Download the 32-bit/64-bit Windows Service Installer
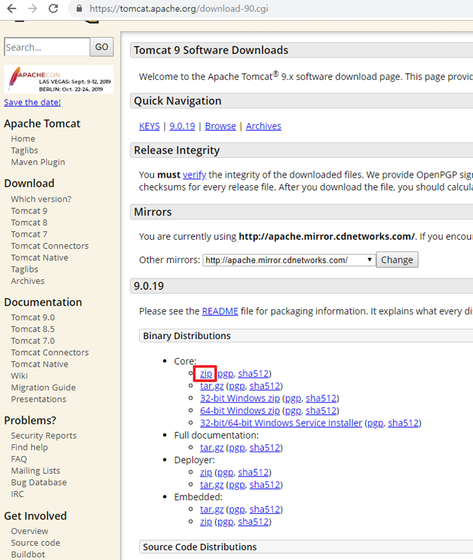The width and height of the screenshot is (473, 560). [x=281, y=423]
